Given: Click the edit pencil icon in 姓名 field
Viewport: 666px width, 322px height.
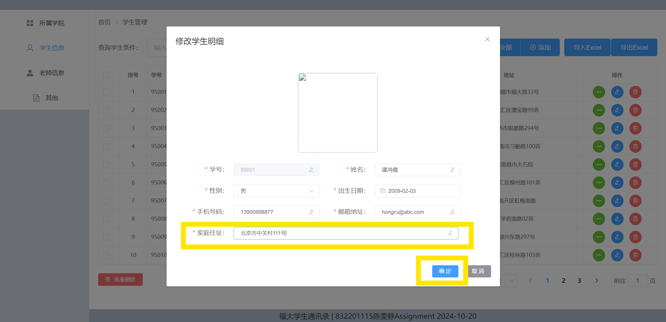Looking at the screenshot, I should pyautogui.click(x=453, y=170).
